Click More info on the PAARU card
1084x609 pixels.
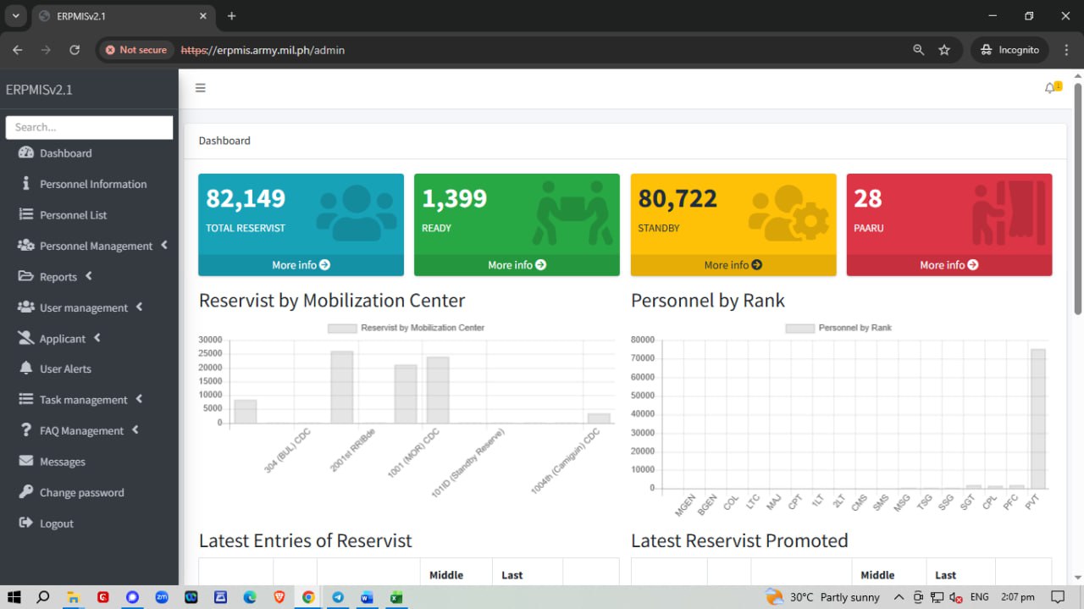(948, 265)
